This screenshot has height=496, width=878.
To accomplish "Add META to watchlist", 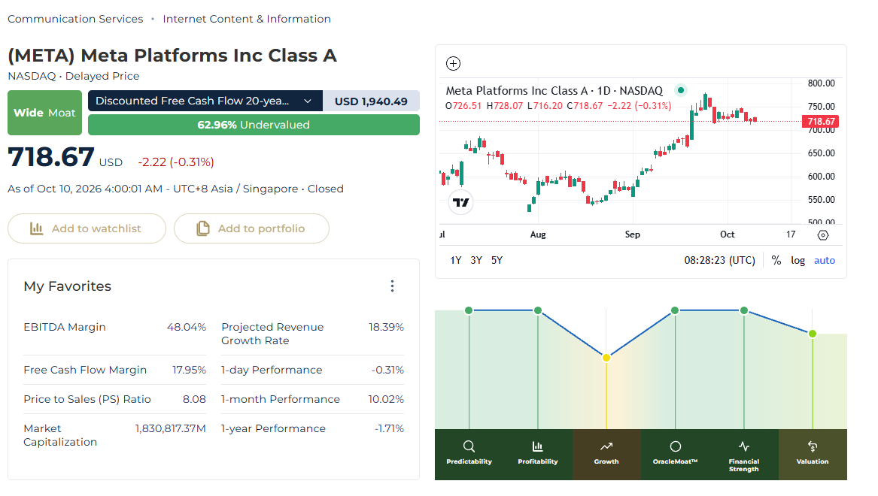I will pyautogui.click(x=87, y=228).
